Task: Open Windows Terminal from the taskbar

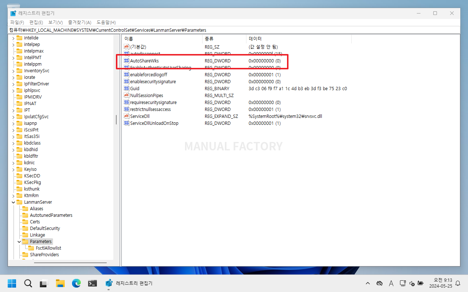Action: (x=93, y=283)
